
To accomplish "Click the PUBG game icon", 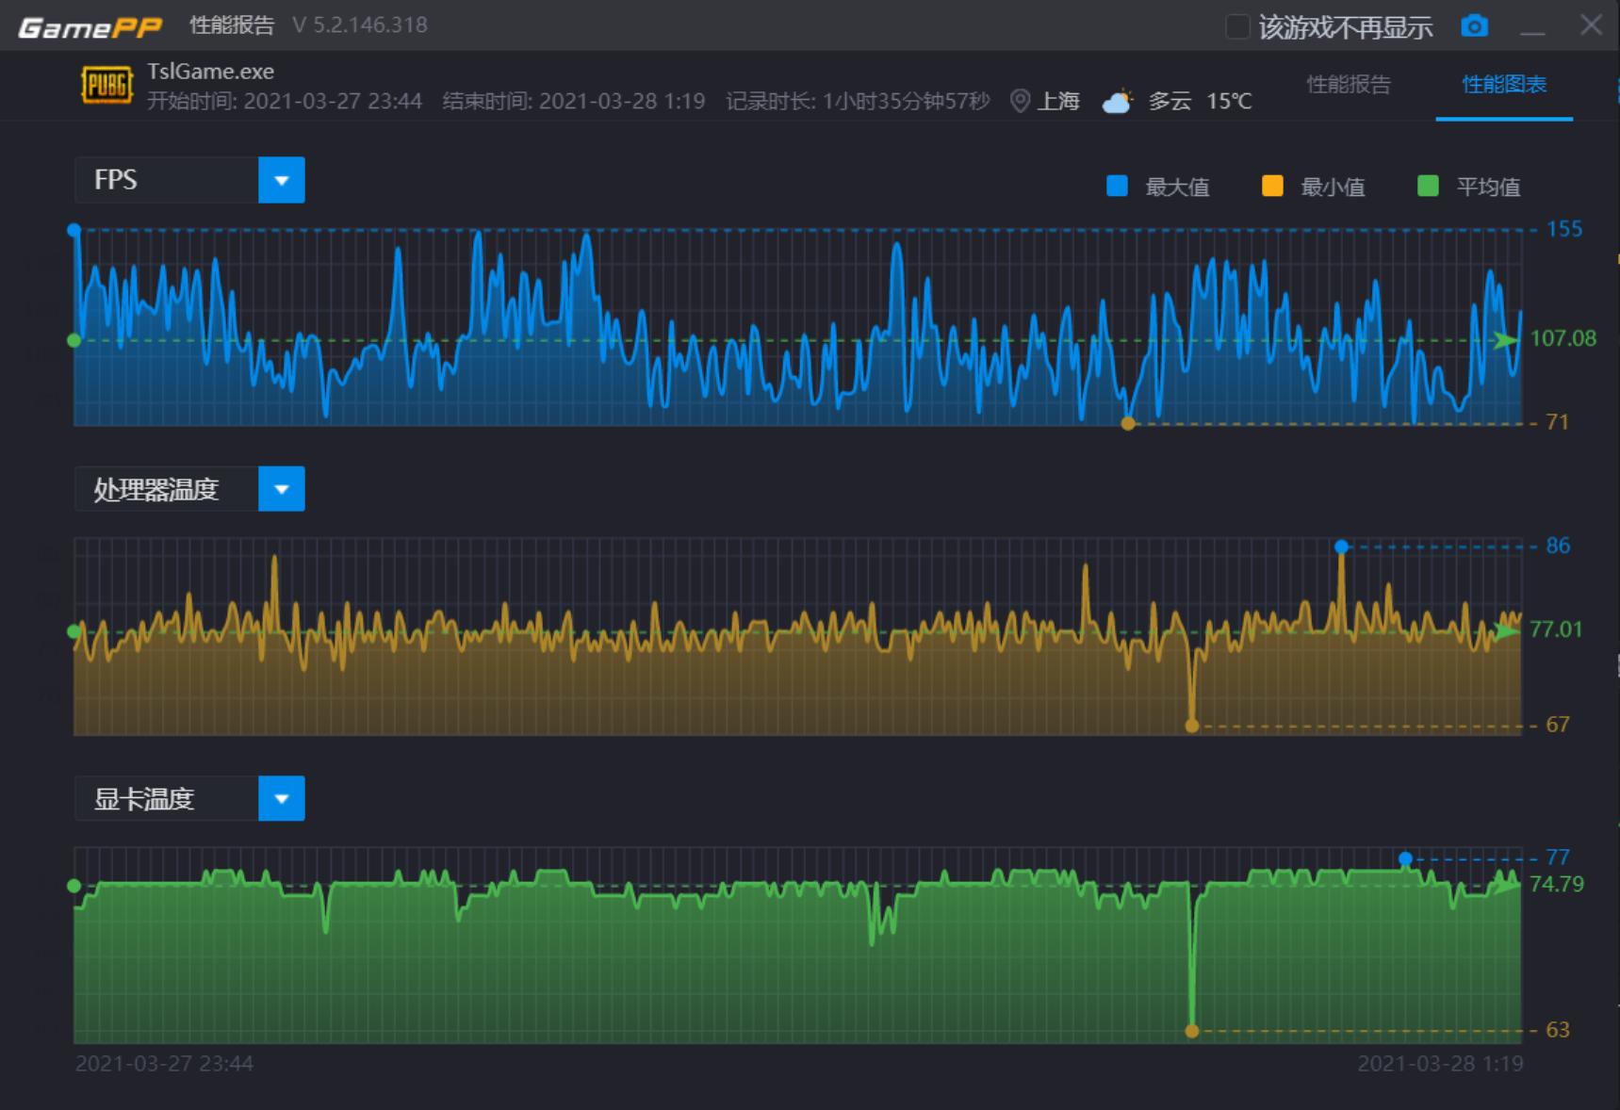I will tap(106, 86).
